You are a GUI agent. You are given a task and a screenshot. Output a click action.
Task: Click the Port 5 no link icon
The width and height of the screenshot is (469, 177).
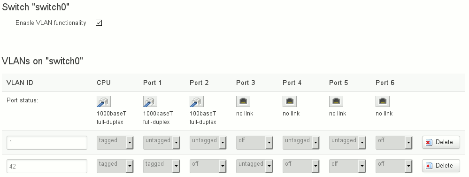pyautogui.click(x=336, y=102)
